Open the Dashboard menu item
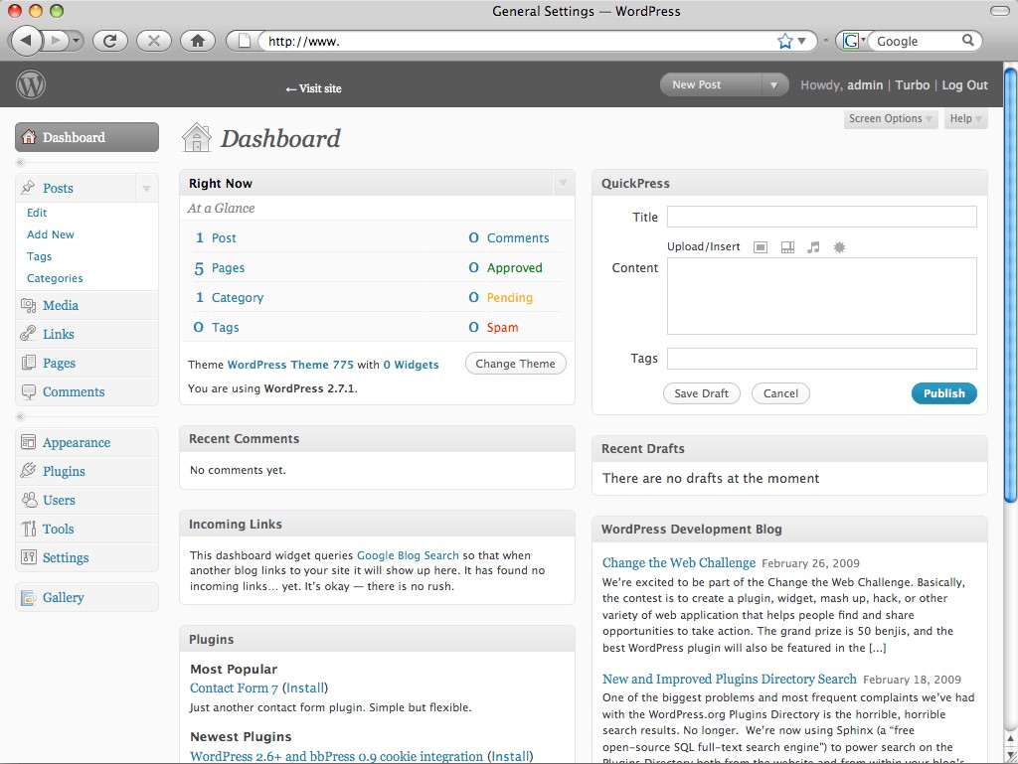 click(x=87, y=137)
